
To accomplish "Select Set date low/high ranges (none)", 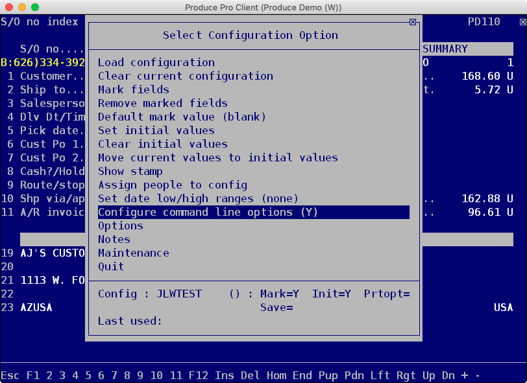I will pos(198,199).
